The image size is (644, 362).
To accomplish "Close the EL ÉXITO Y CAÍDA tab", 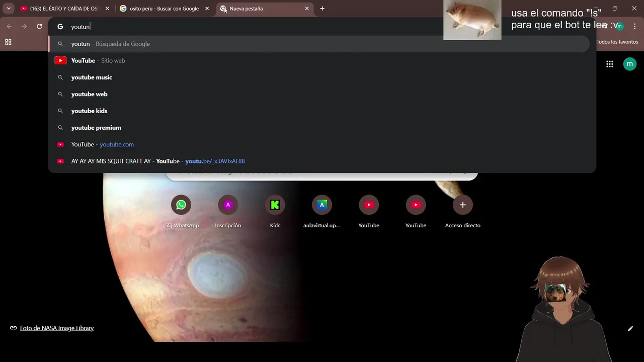I will coord(107,9).
